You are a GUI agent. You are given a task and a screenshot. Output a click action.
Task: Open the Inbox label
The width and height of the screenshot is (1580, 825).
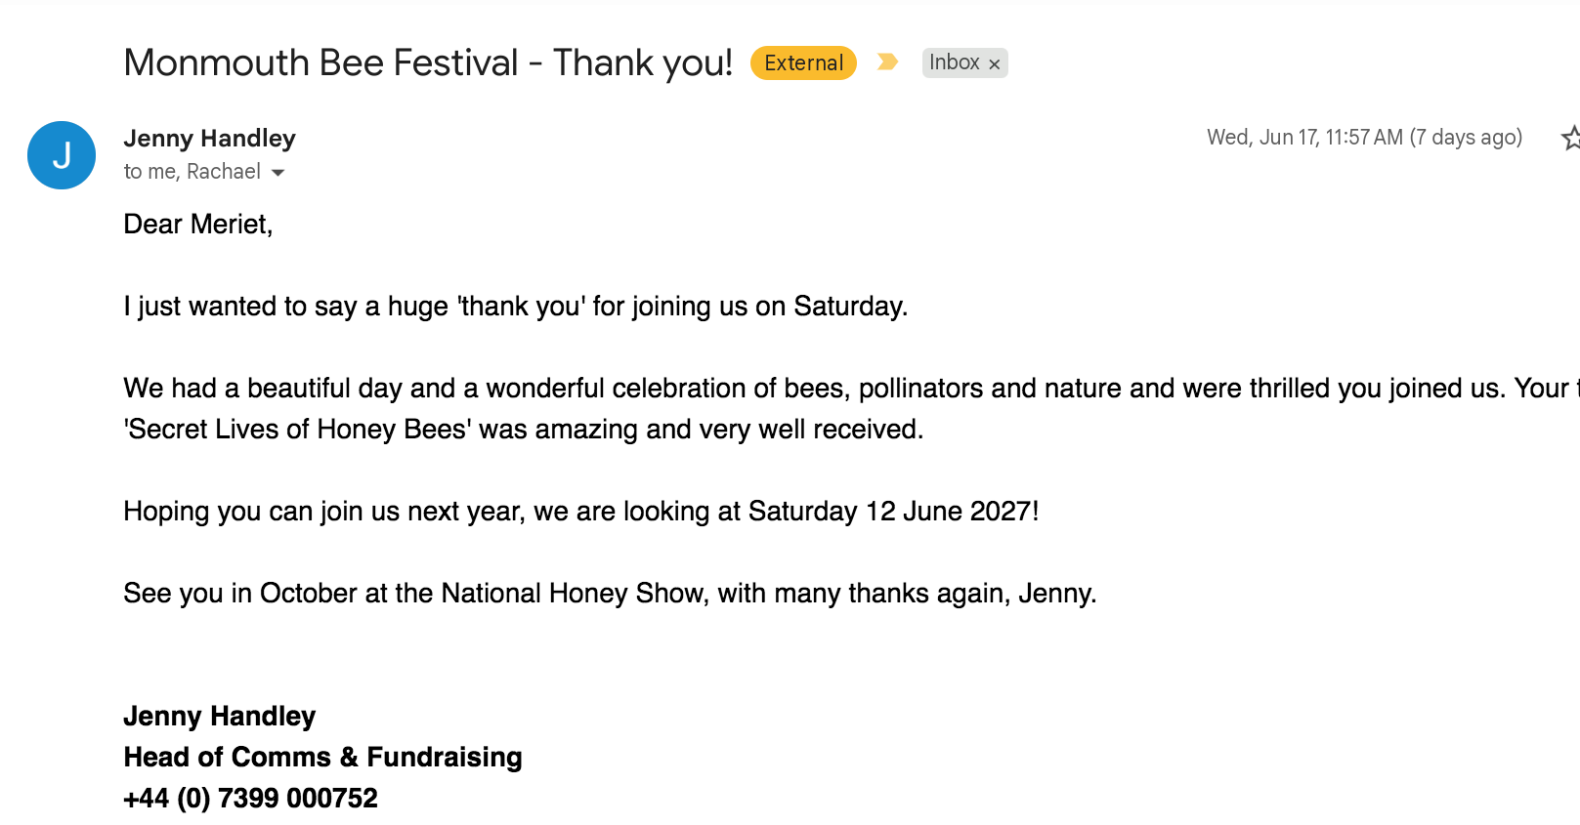[954, 62]
